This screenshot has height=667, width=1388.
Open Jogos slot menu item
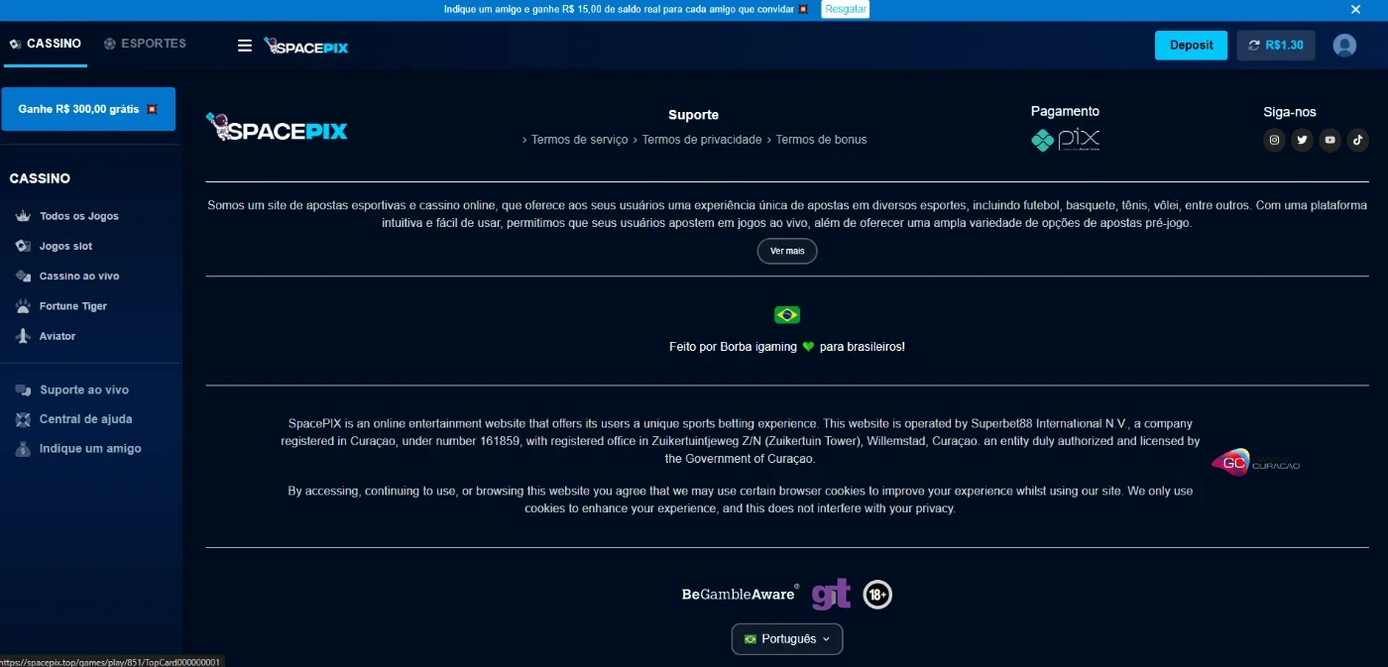[x=65, y=246]
